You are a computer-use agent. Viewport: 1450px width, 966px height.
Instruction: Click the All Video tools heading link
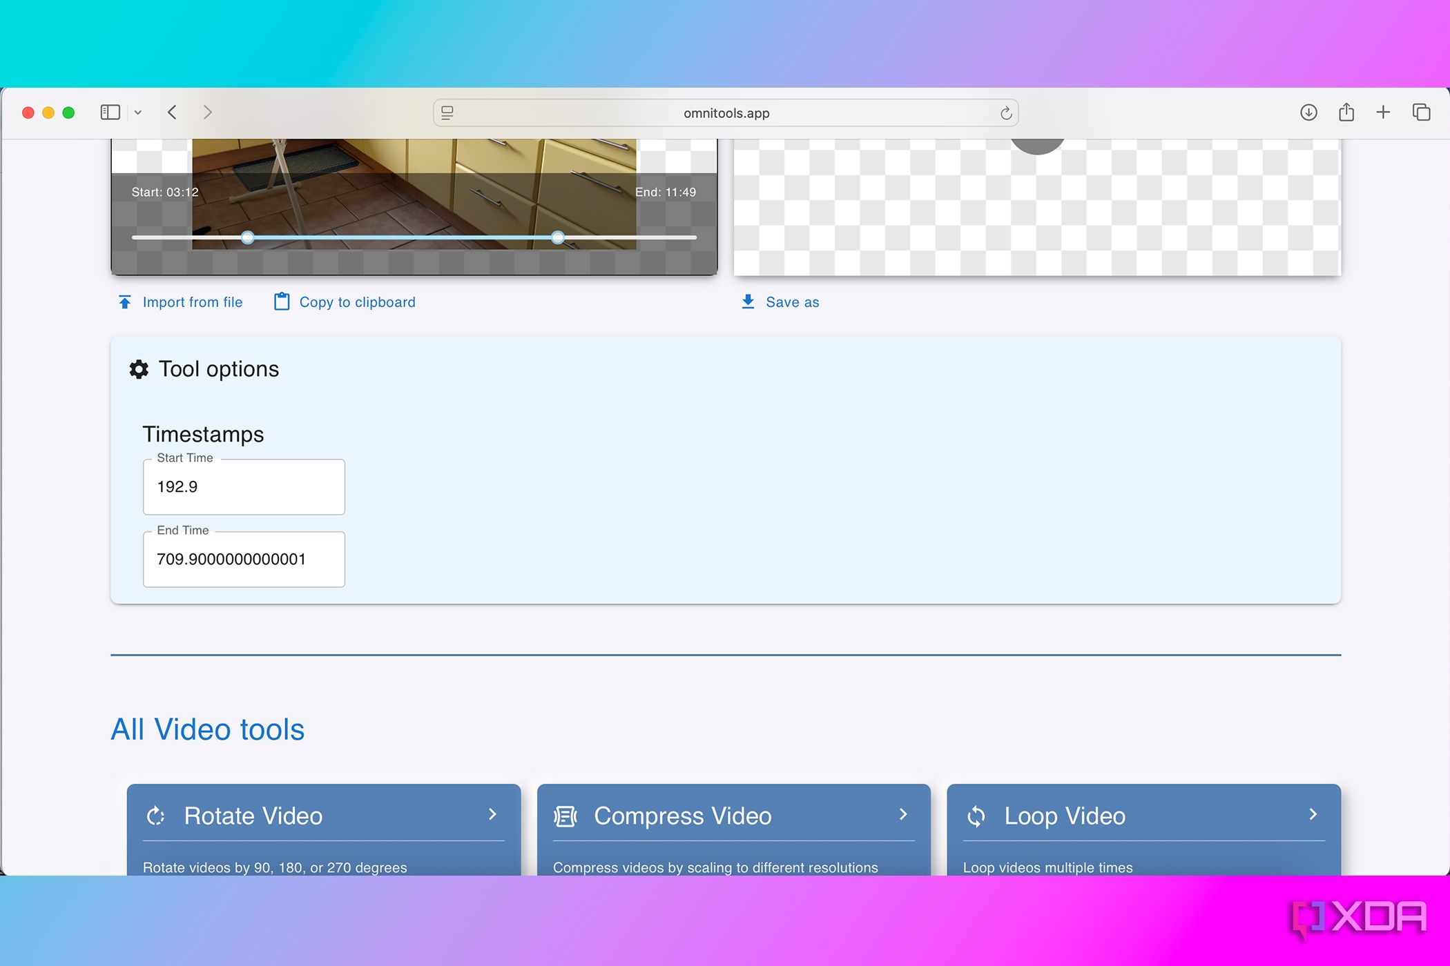pos(208,729)
